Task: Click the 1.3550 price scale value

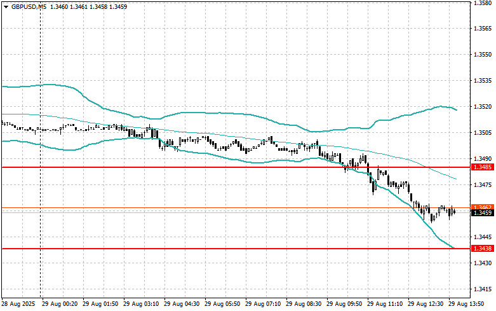Action: click(x=483, y=55)
